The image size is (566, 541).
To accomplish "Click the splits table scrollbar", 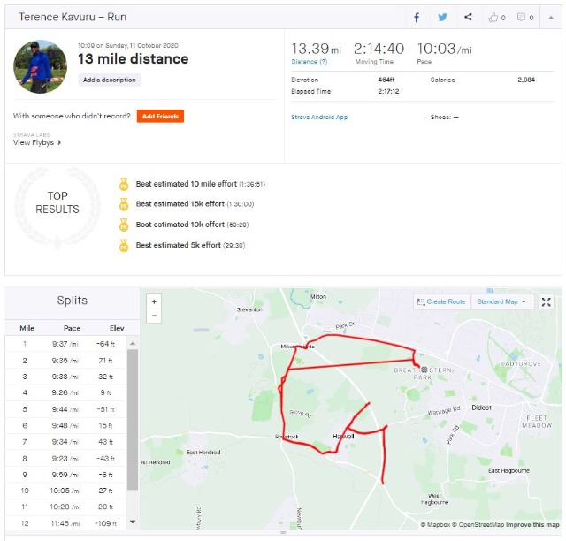I will 133,415.
